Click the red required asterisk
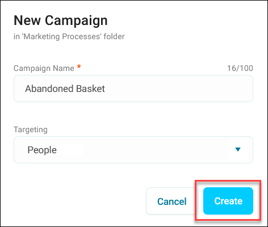The width and height of the screenshot is (268, 227). coord(79,66)
